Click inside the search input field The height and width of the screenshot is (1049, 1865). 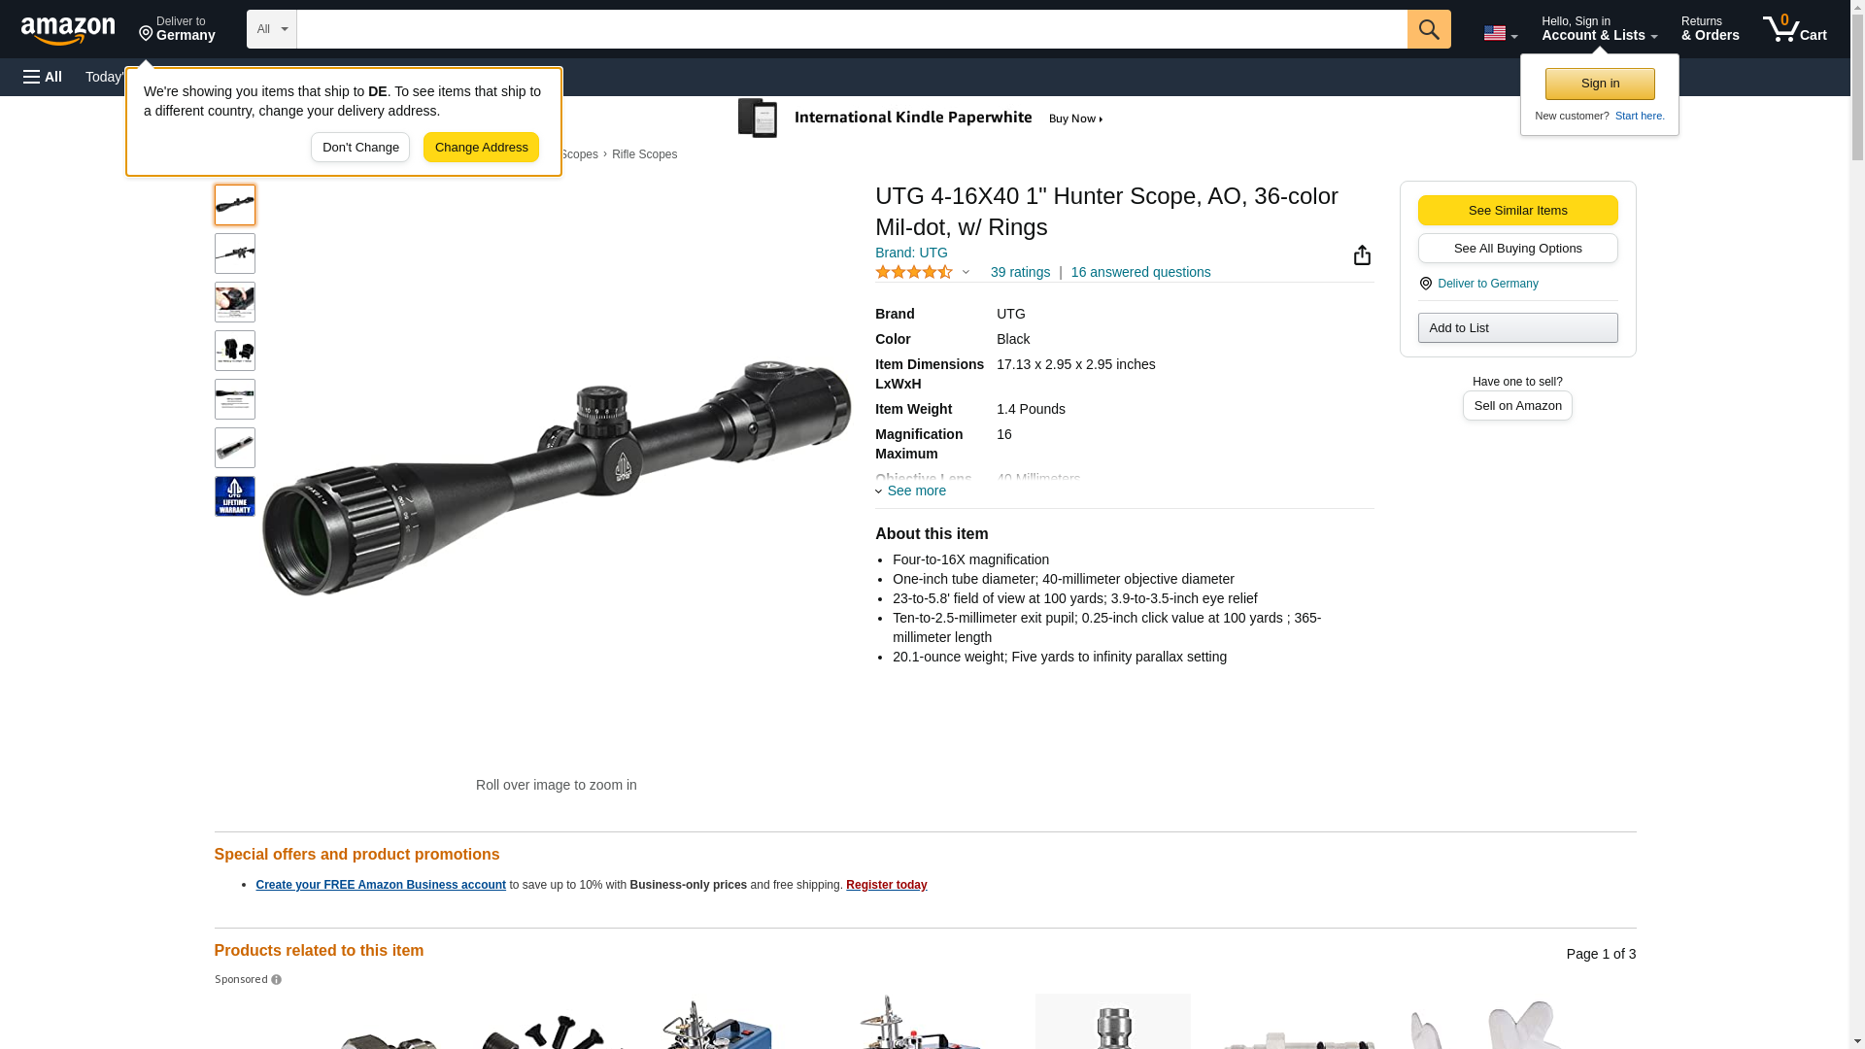(852, 29)
